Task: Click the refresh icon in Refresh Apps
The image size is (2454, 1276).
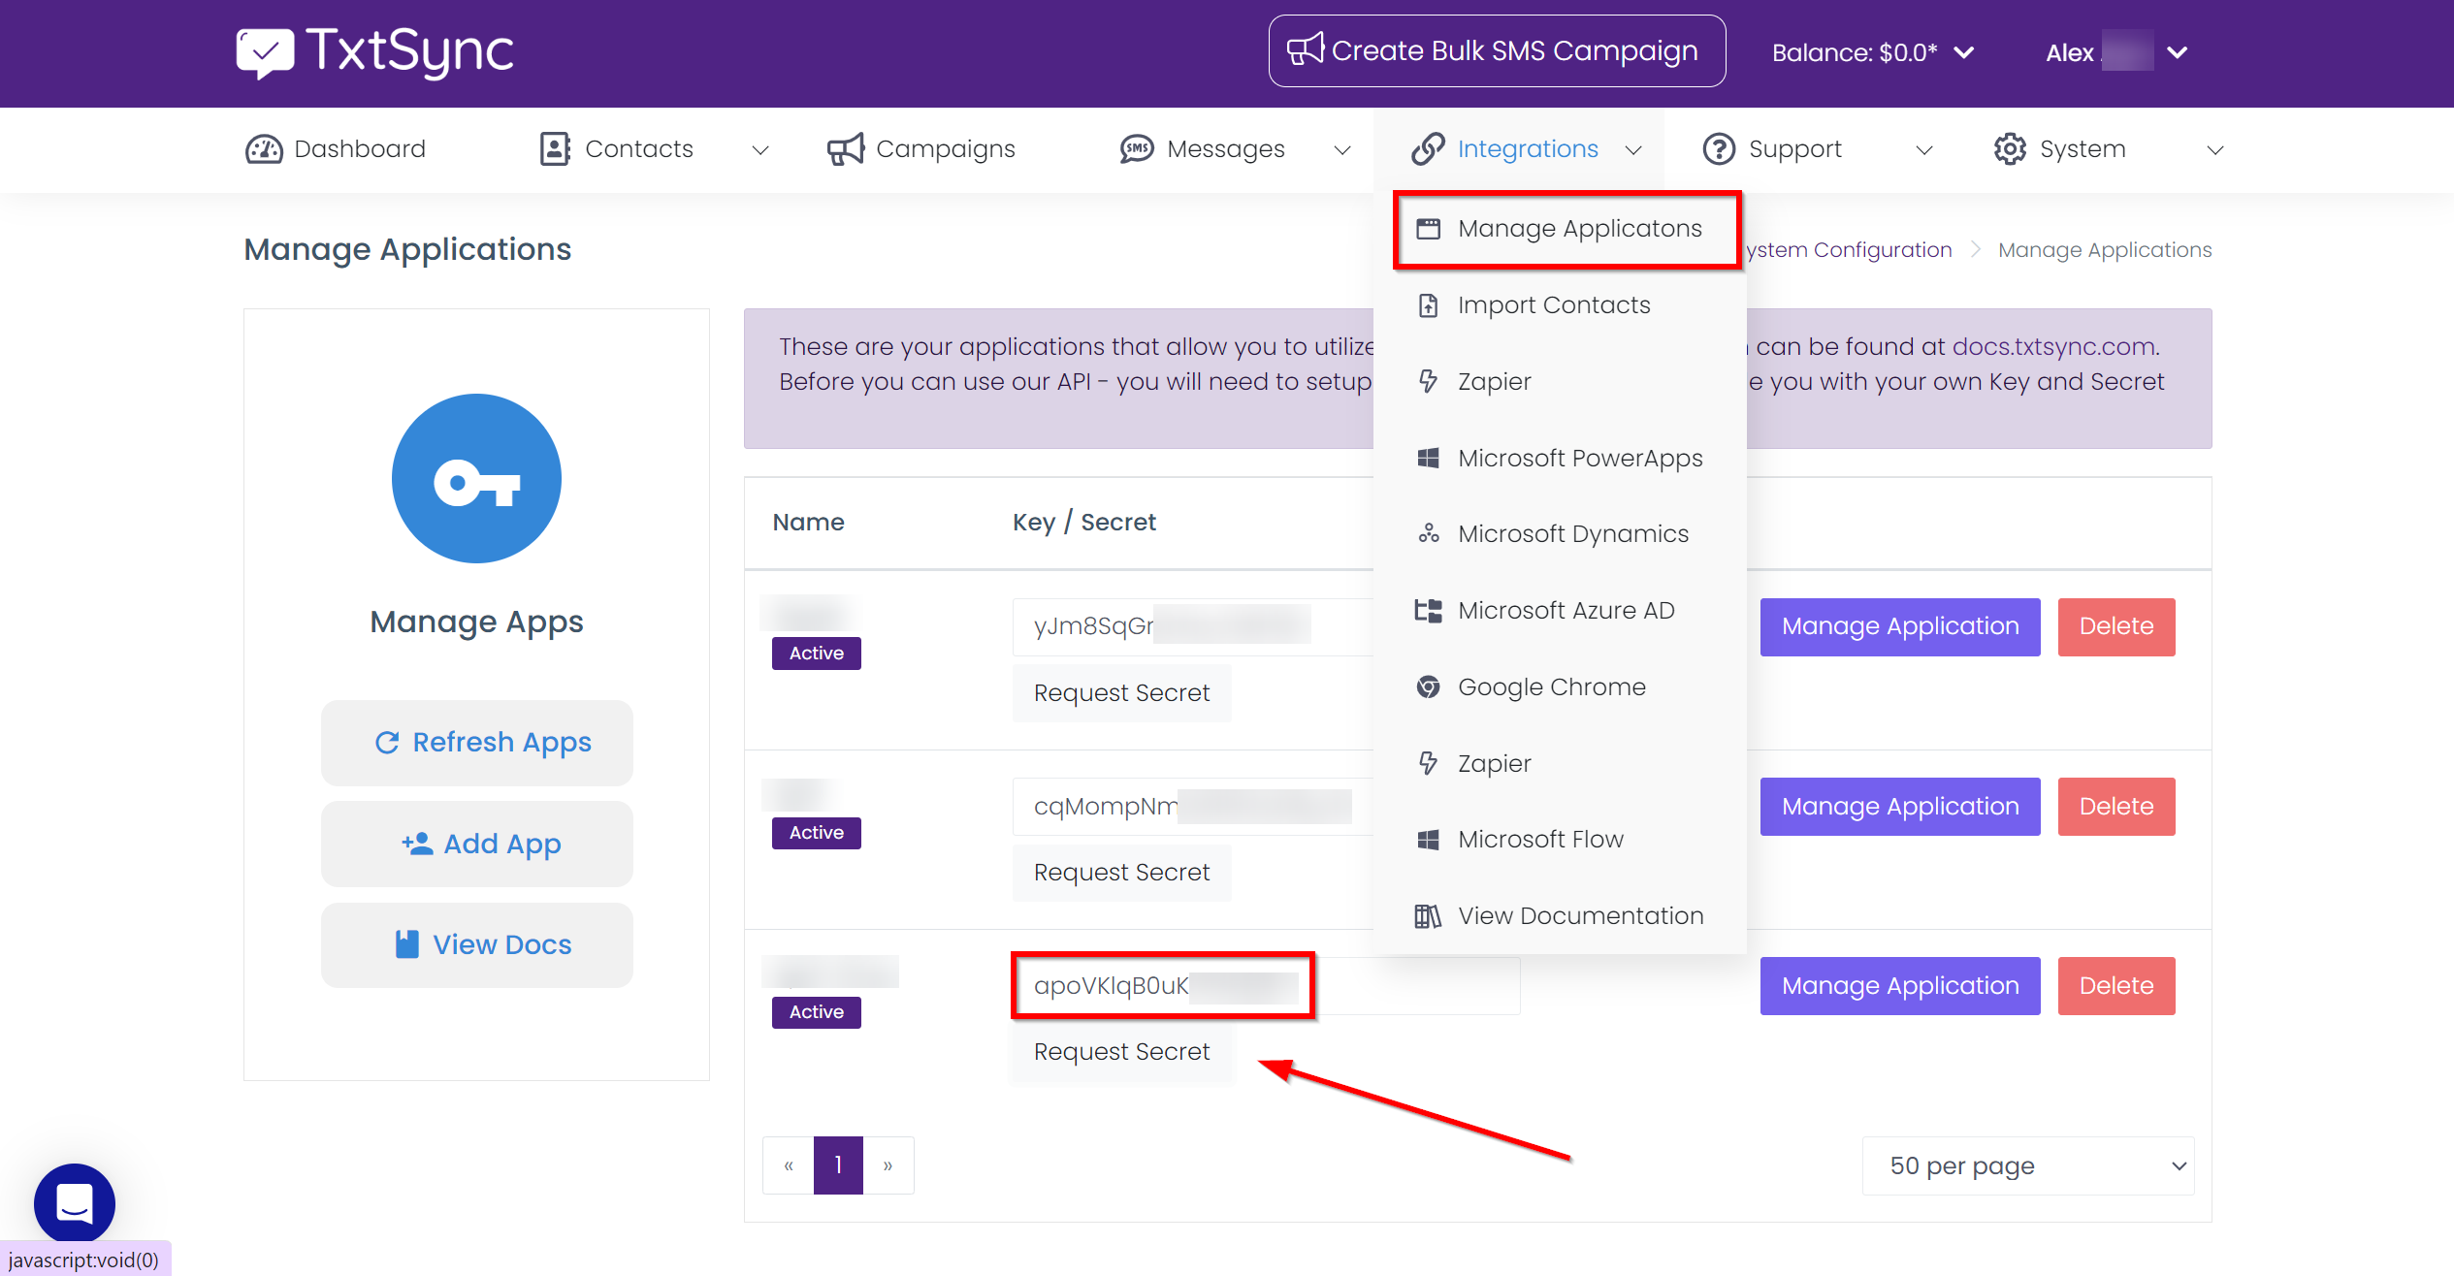Action: click(387, 743)
